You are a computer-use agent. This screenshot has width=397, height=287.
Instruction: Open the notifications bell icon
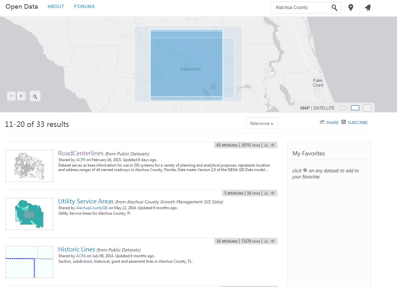pos(368,7)
